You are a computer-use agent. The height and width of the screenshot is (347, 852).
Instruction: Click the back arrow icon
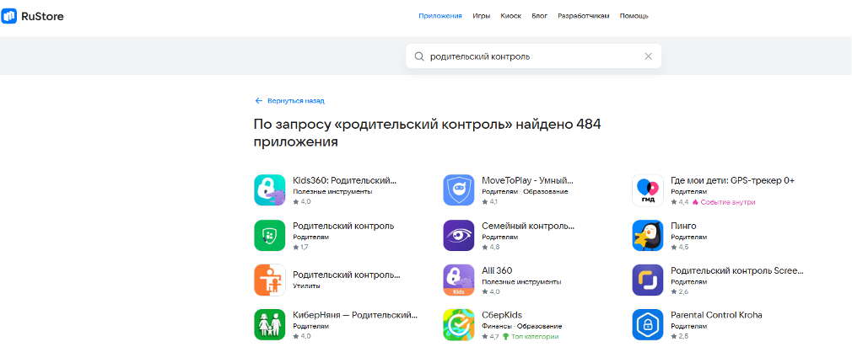click(x=259, y=101)
